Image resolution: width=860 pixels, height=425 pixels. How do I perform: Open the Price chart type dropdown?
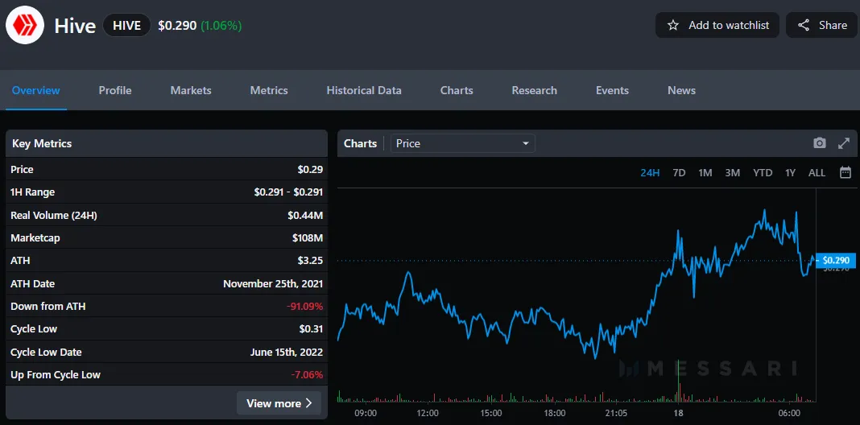pyautogui.click(x=462, y=143)
